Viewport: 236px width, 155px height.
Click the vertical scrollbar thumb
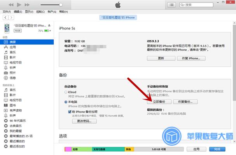pyautogui.click(x=234, y=63)
